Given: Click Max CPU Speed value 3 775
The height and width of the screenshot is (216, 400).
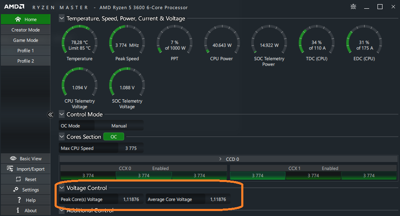Looking at the screenshot, I should click(x=130, y=148).
